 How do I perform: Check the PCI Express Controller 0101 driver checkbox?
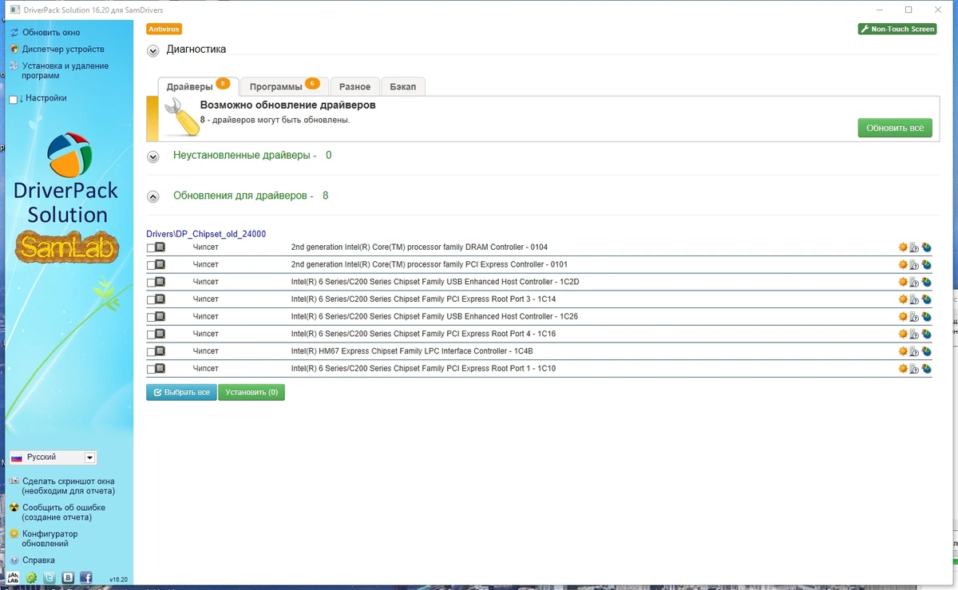click(x=151, y=265)
